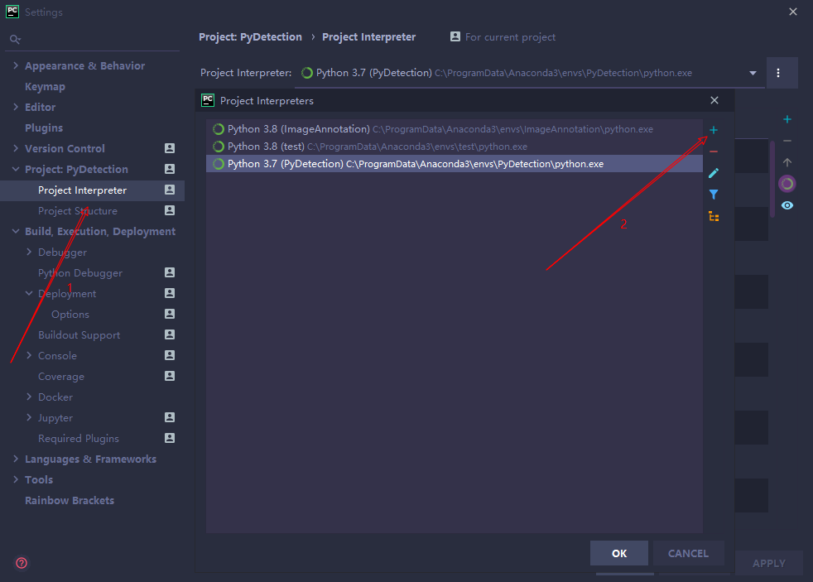The height and width of the screenshot is (582, 813).
Task: Click the APPLY button in Settings
Action: pyautogui.click(x=769, y=563)
